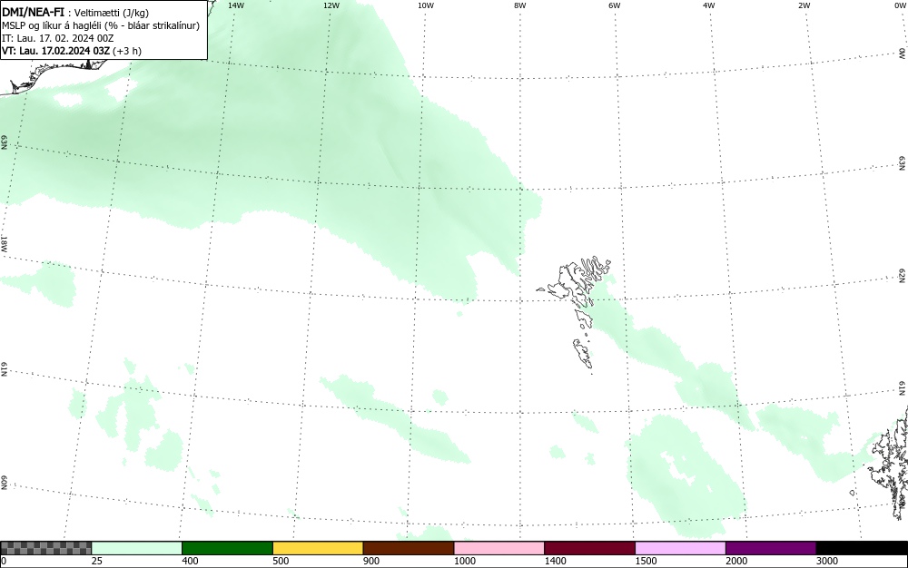The height and width of the screenshot is (568, 908).
Task: Click the legend value 500
Action: coord(281,561)
